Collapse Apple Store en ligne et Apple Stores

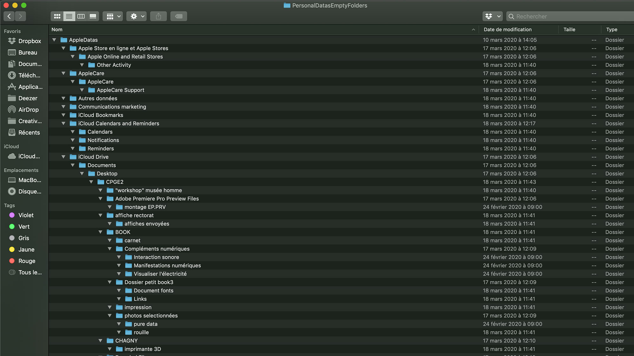point(63,48)
